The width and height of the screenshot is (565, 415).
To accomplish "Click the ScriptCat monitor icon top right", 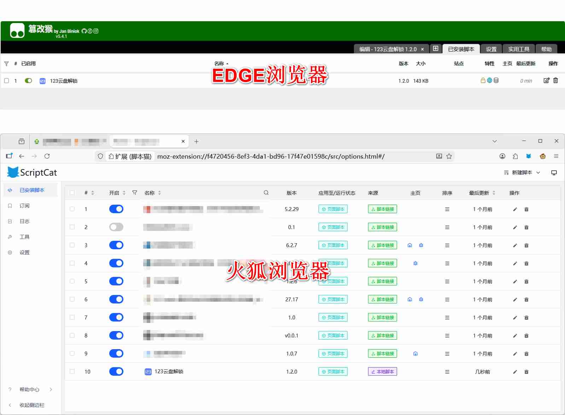I will (x=554, y=172).
